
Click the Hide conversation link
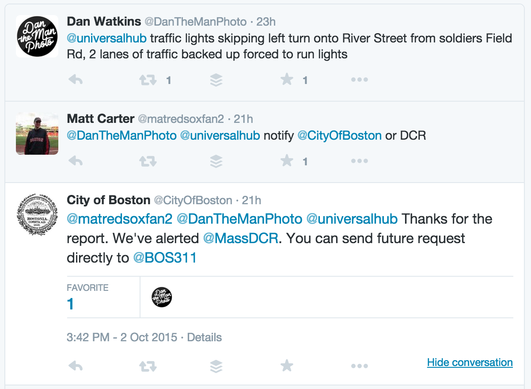click(x=470, y=362)
